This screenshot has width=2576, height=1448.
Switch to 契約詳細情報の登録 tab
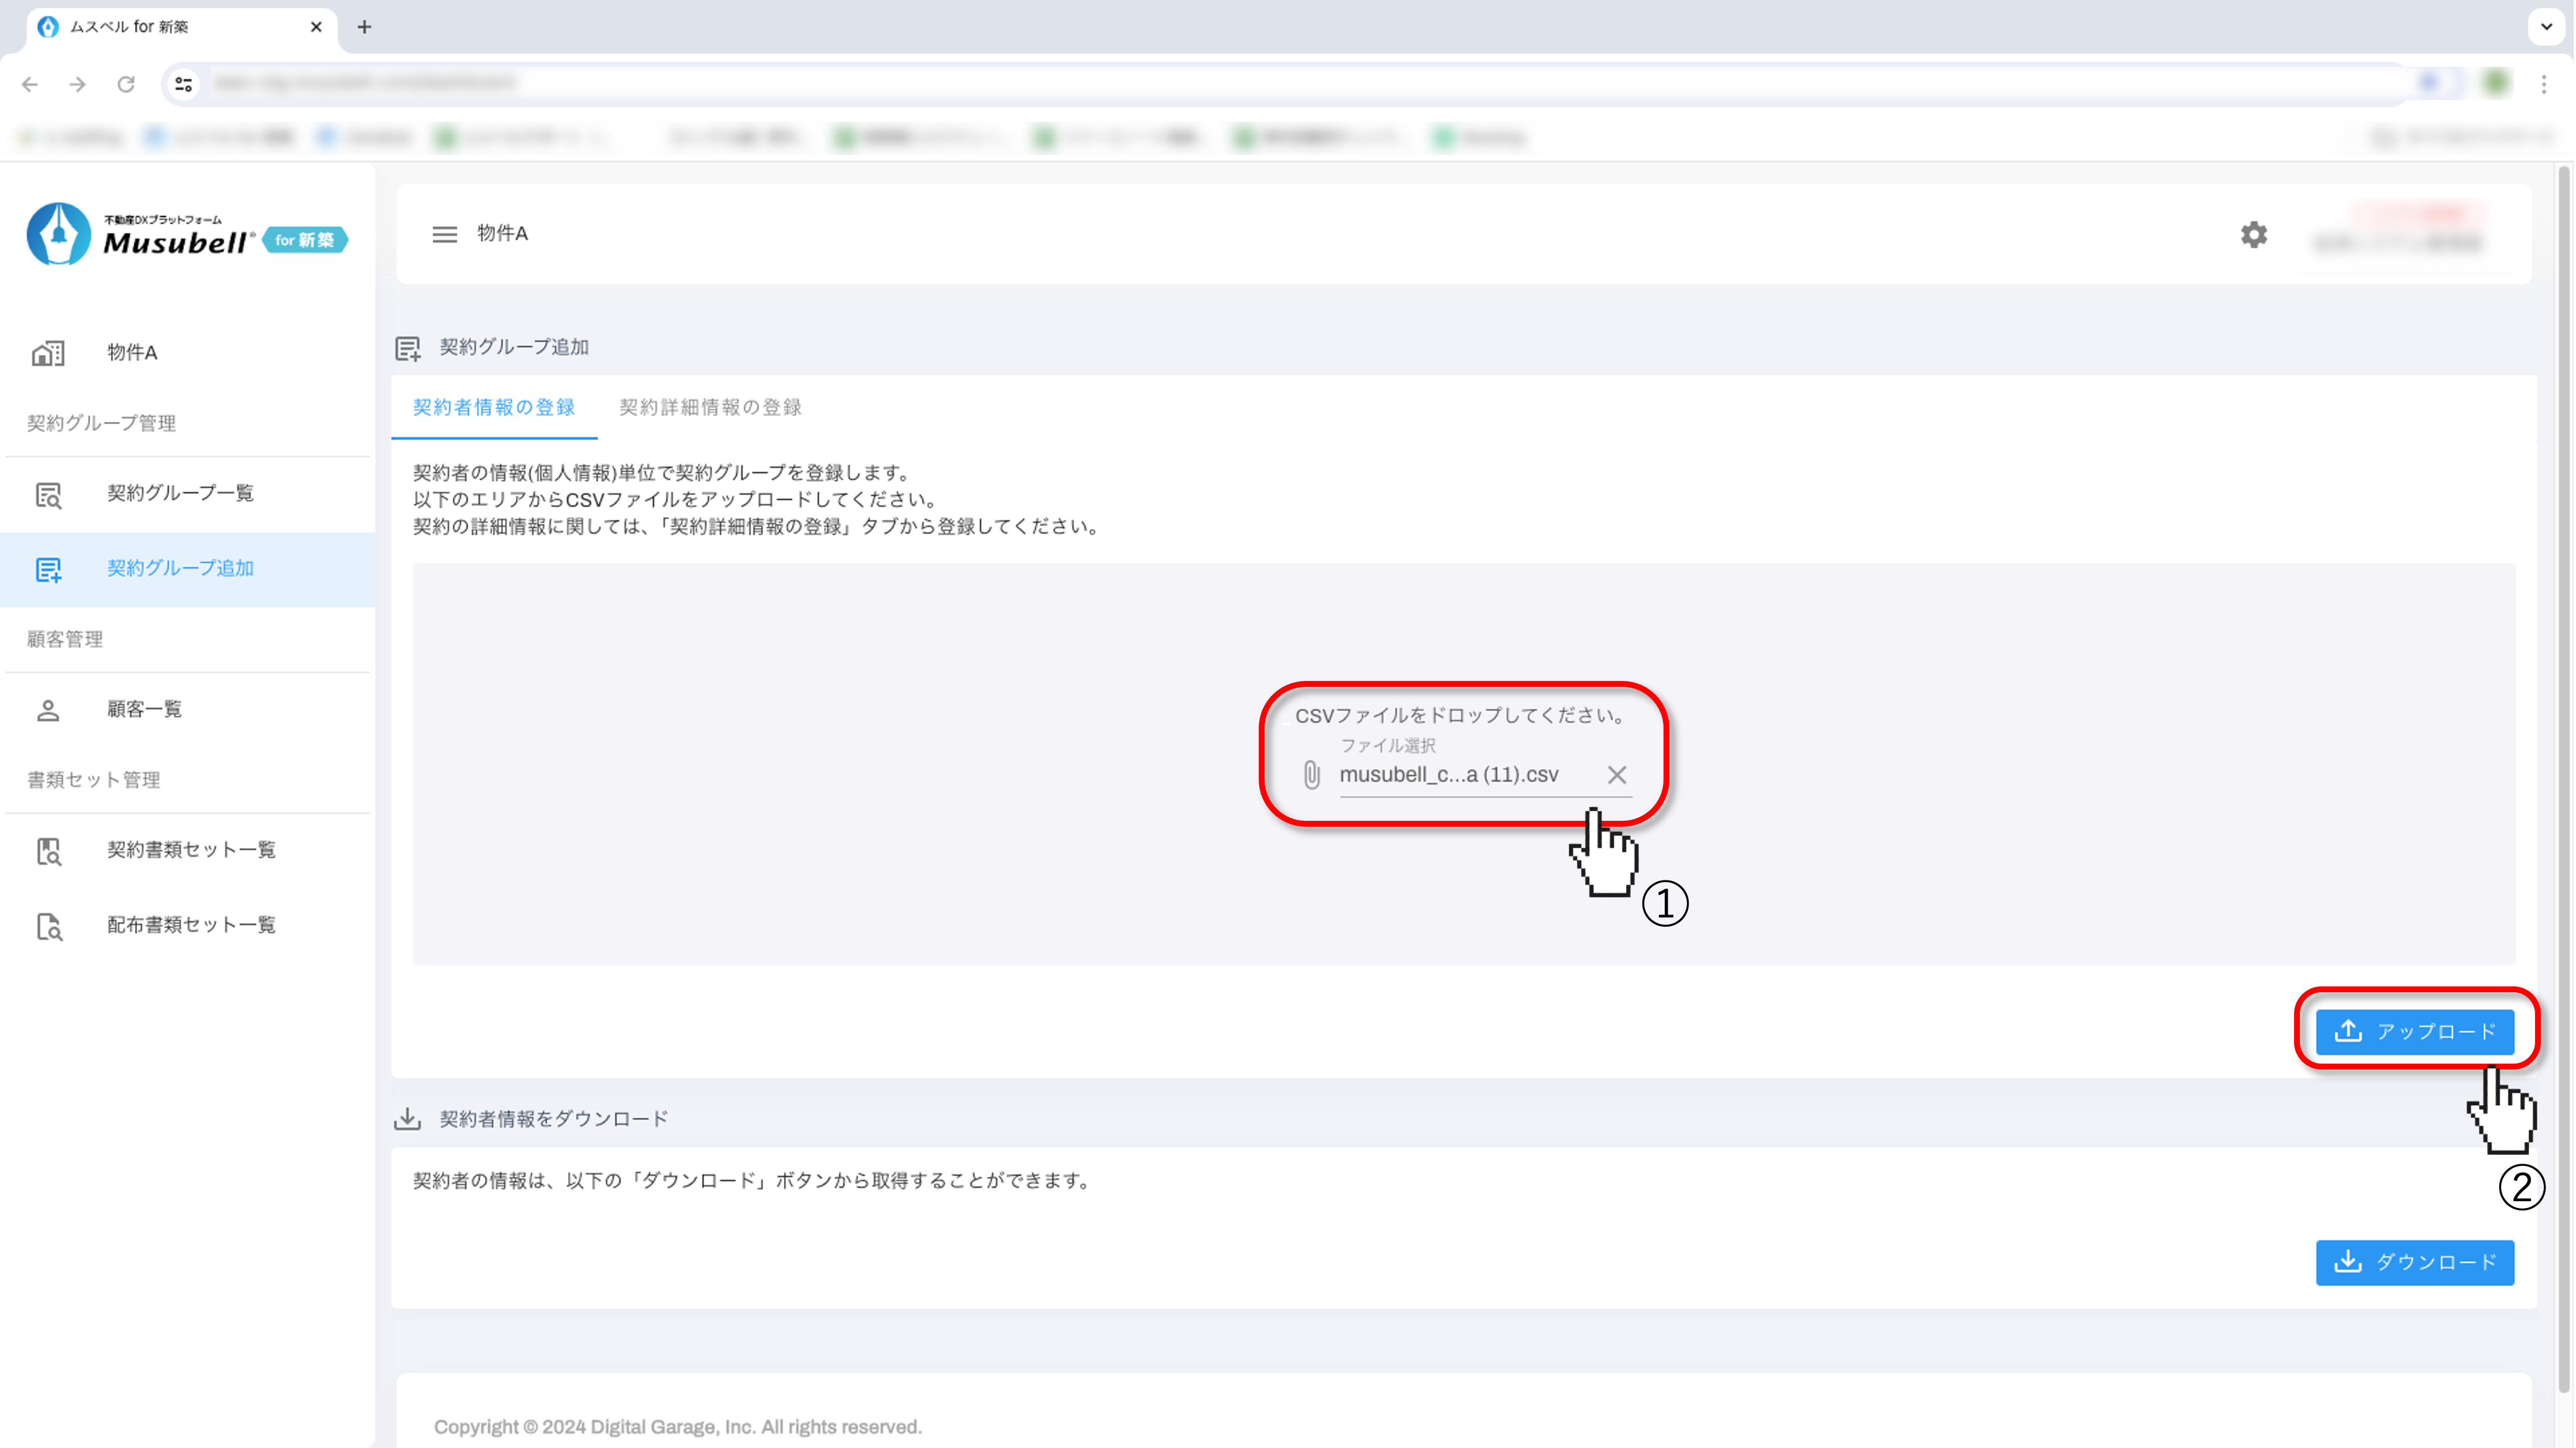pos(710,407)
